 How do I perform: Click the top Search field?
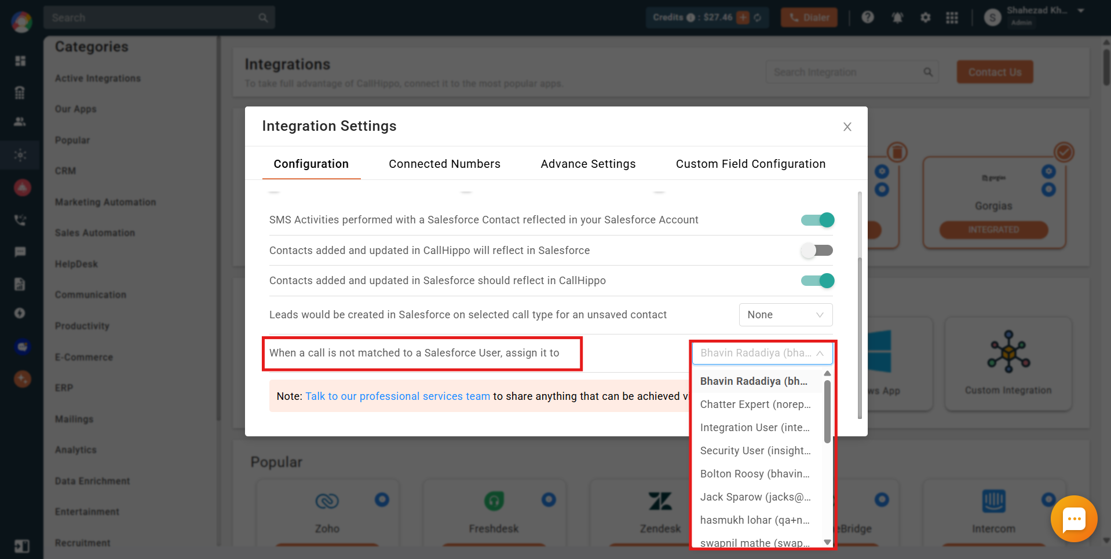coord(159,18)
